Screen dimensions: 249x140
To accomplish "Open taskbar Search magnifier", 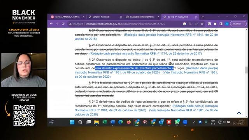I will [81, 122].
